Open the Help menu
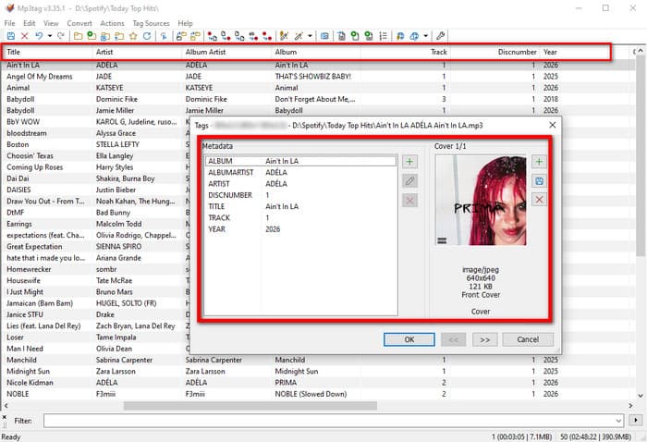 click(x=185, y=23)
